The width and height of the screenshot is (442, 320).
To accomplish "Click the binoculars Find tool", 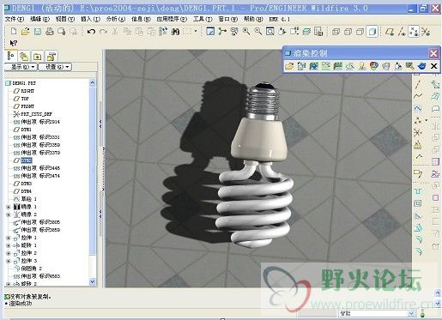I will pos(175,32).
